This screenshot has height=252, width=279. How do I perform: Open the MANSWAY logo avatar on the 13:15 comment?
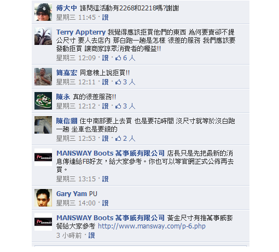click(43, 157)
